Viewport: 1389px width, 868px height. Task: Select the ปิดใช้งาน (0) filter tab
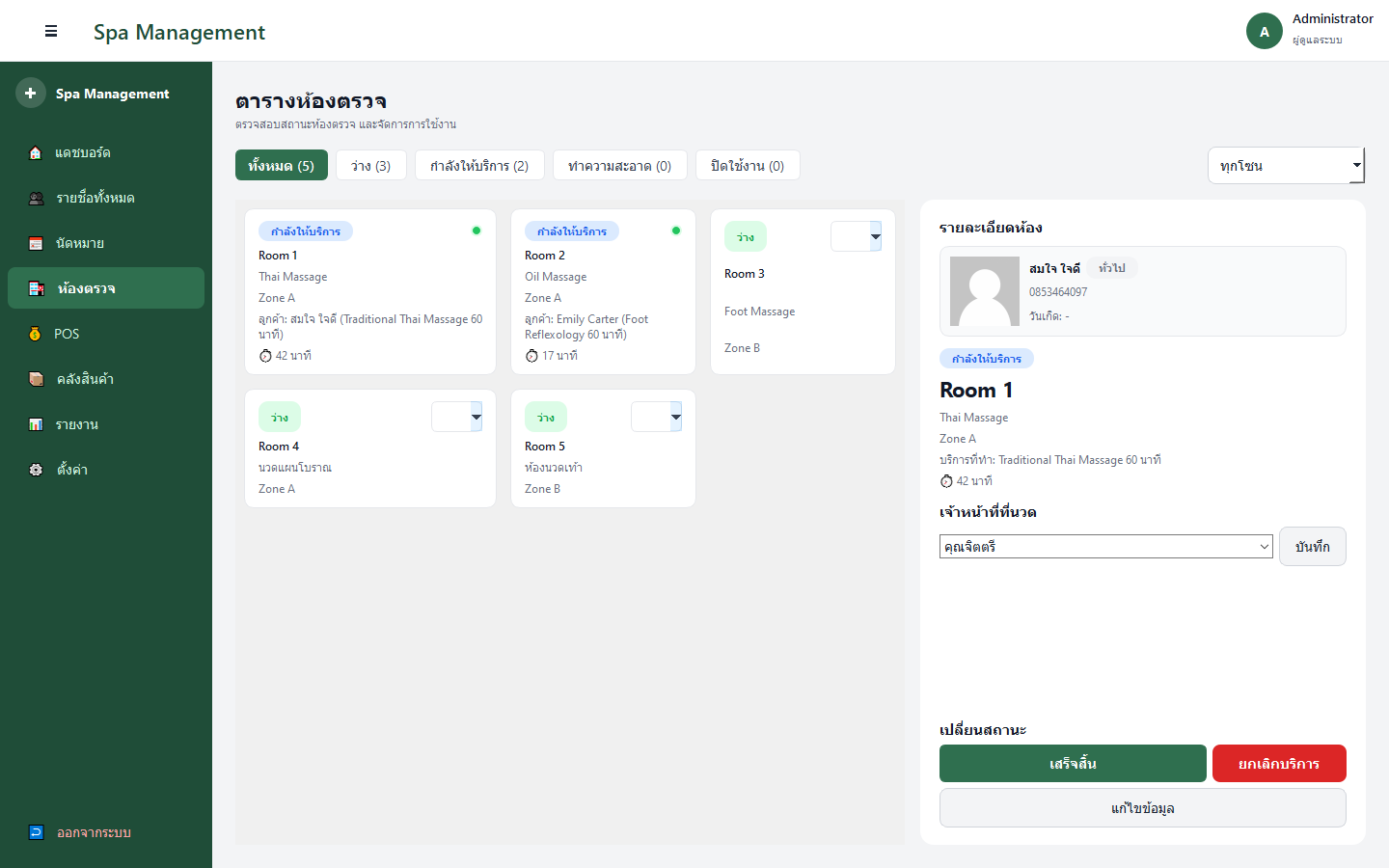[x=748, y=165]
